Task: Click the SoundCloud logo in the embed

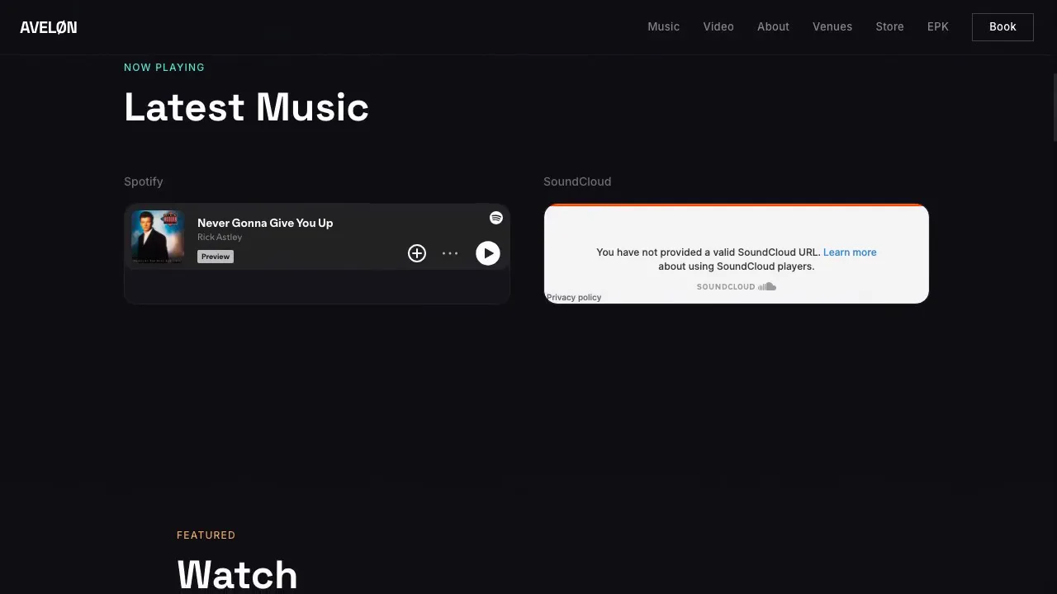Action: [725, 286]
